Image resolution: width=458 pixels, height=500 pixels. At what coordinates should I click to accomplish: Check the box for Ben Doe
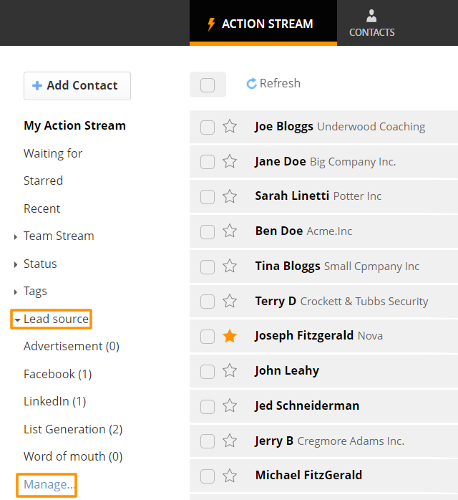pyautogui.click(x=208, y=232)
